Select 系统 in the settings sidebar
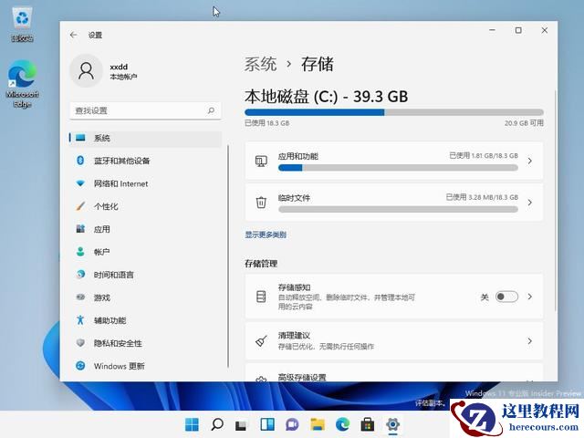 click(145, 138)
